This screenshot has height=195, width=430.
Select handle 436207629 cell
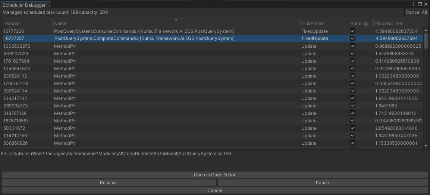pyautogui.click(x=16, y=53)
